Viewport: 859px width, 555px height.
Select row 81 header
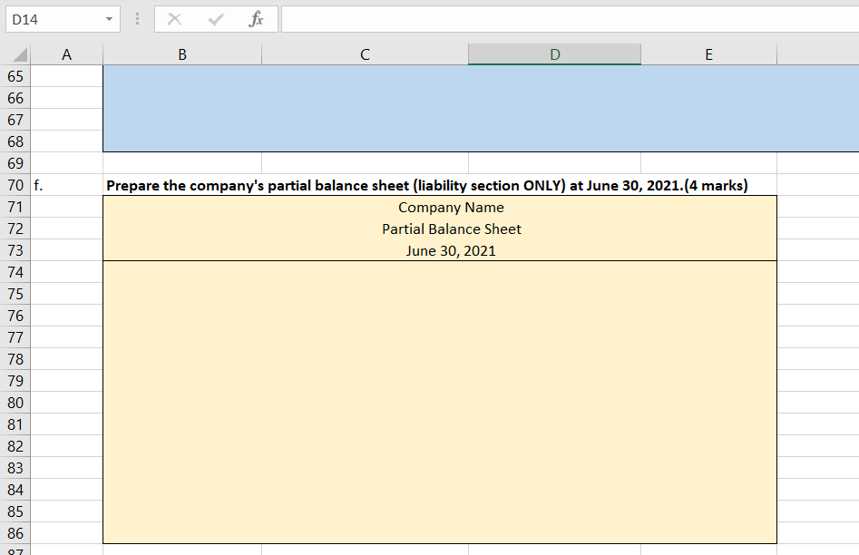coord(15,424)
